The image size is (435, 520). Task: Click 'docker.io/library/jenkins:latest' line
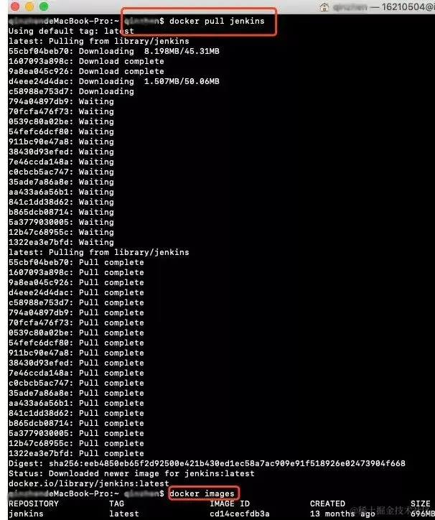[89, 483]
